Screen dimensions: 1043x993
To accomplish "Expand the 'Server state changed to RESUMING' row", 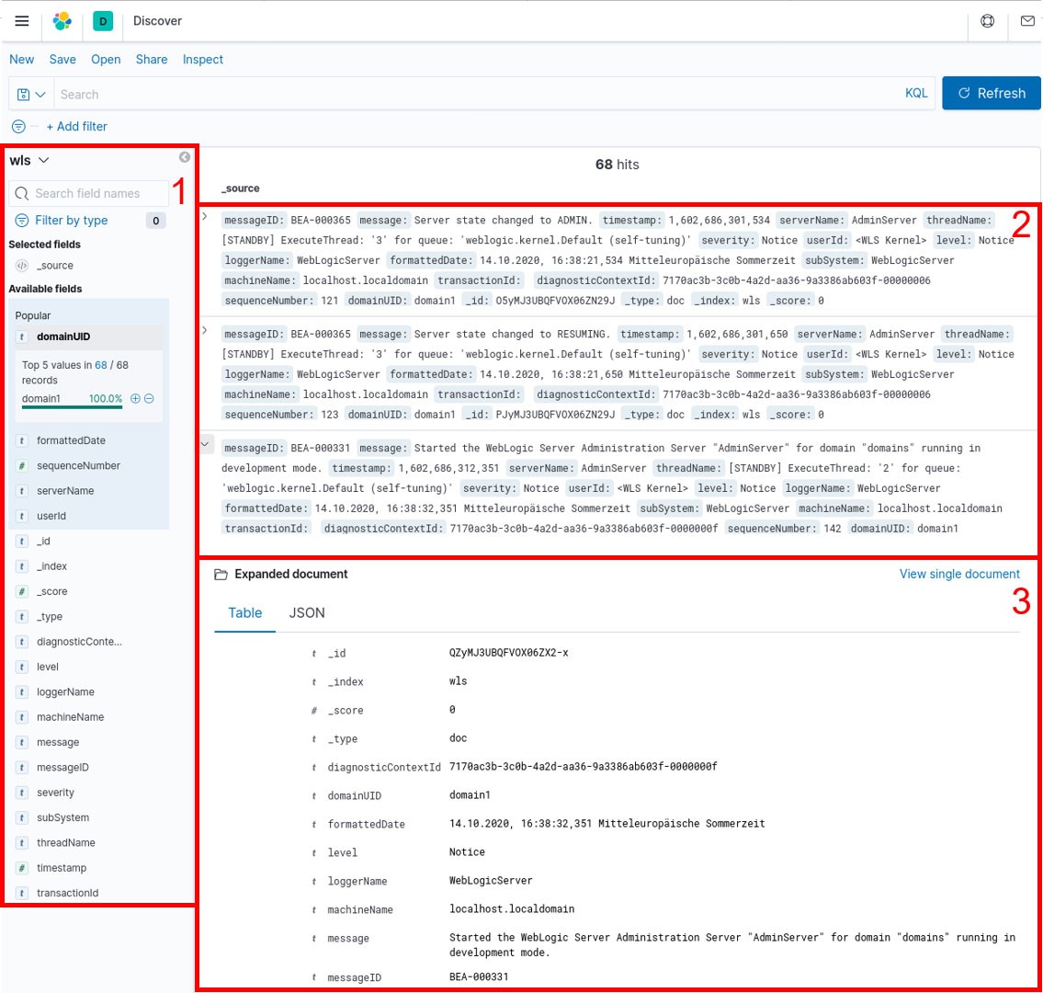I will [x=205, y=330].
